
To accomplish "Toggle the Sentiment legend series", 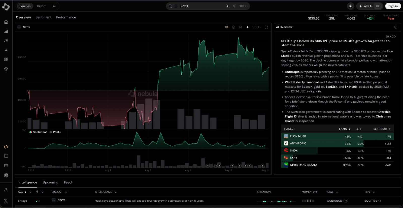I will tap(38, 132).
